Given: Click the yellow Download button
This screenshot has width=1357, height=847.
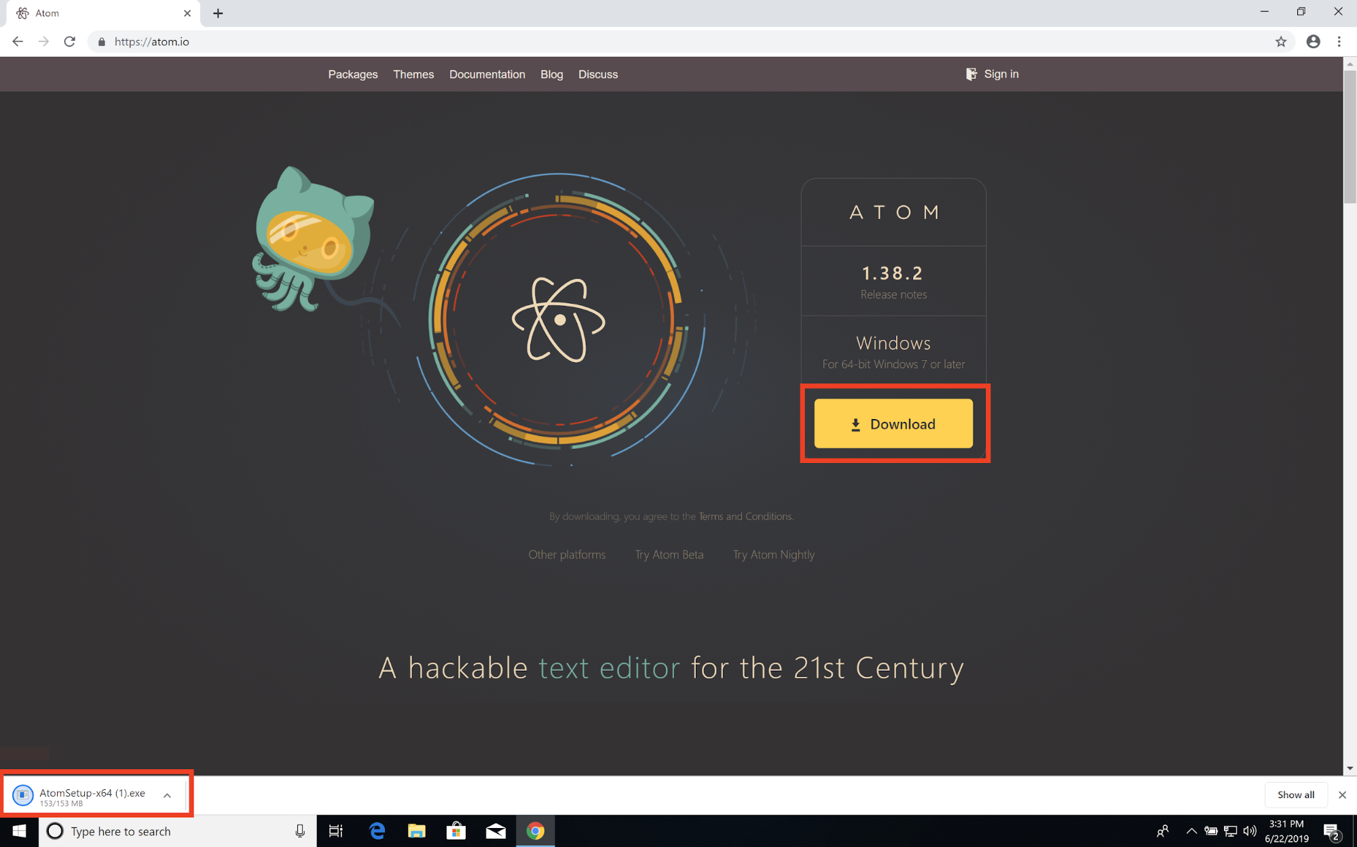Looking at the screenshot, I should pyautogui.click(x=893, y=423).
